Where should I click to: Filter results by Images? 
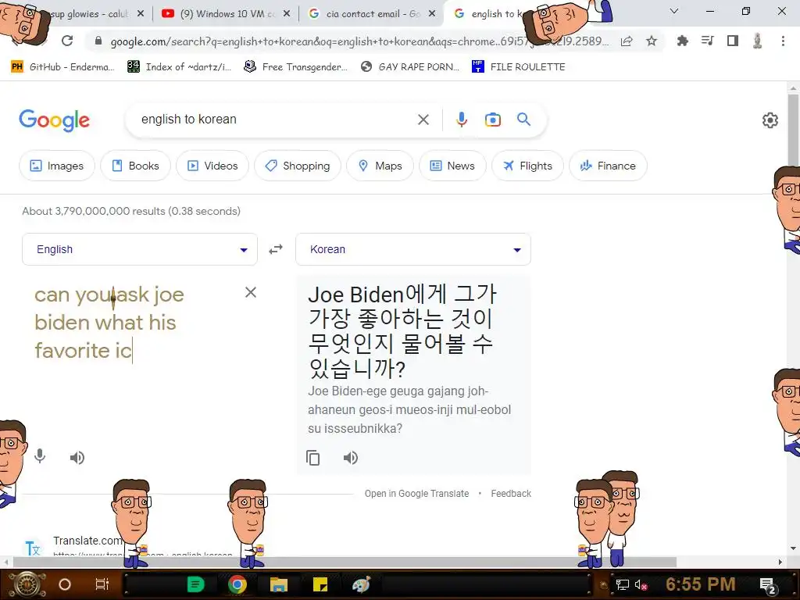click(56, 166)
